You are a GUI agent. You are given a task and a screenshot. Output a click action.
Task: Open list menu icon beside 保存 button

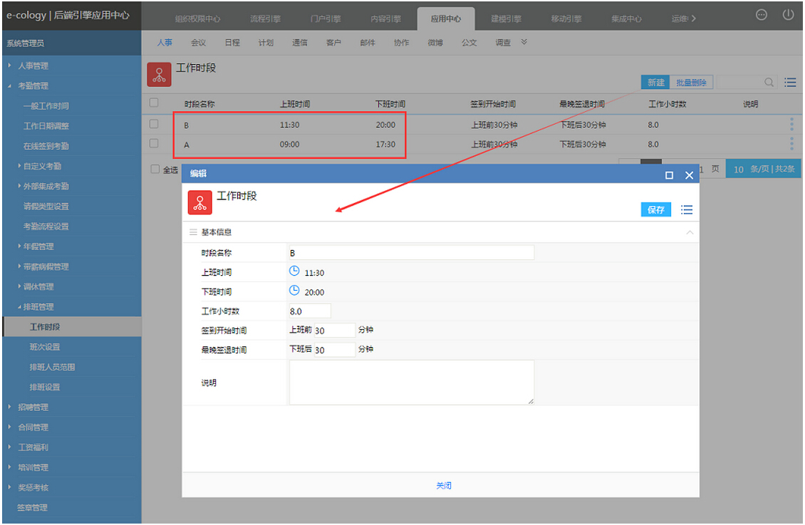coord(686,209)
